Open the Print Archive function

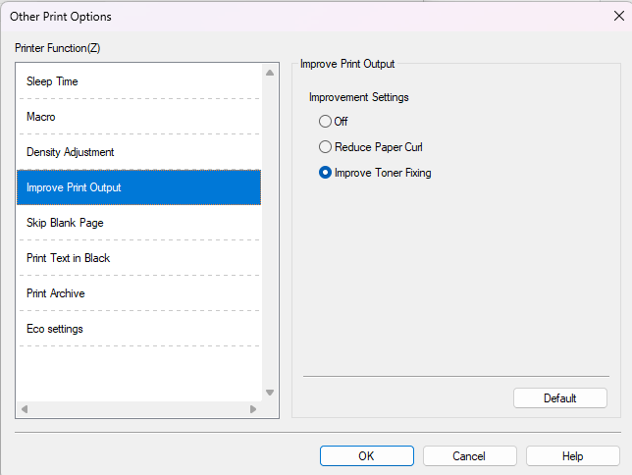pyautogui.click(x=55, y=293)
